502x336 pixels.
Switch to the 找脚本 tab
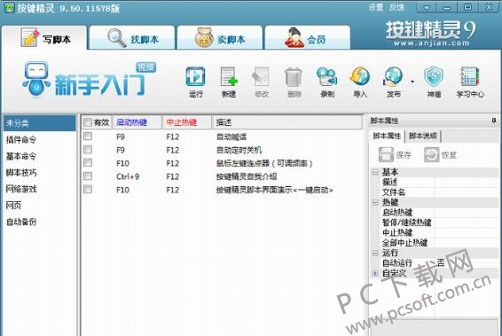pyautogui.click(x=132, y=38)
